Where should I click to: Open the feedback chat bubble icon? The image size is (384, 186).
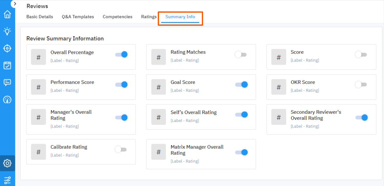(8, 83)
